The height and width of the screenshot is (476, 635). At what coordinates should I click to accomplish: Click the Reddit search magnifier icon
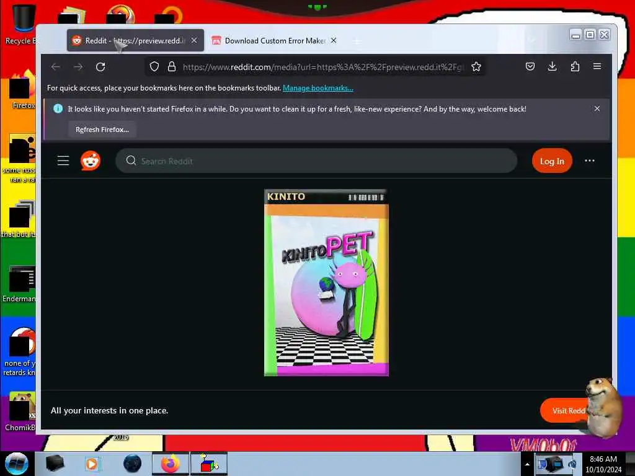(x=131, y=161)
